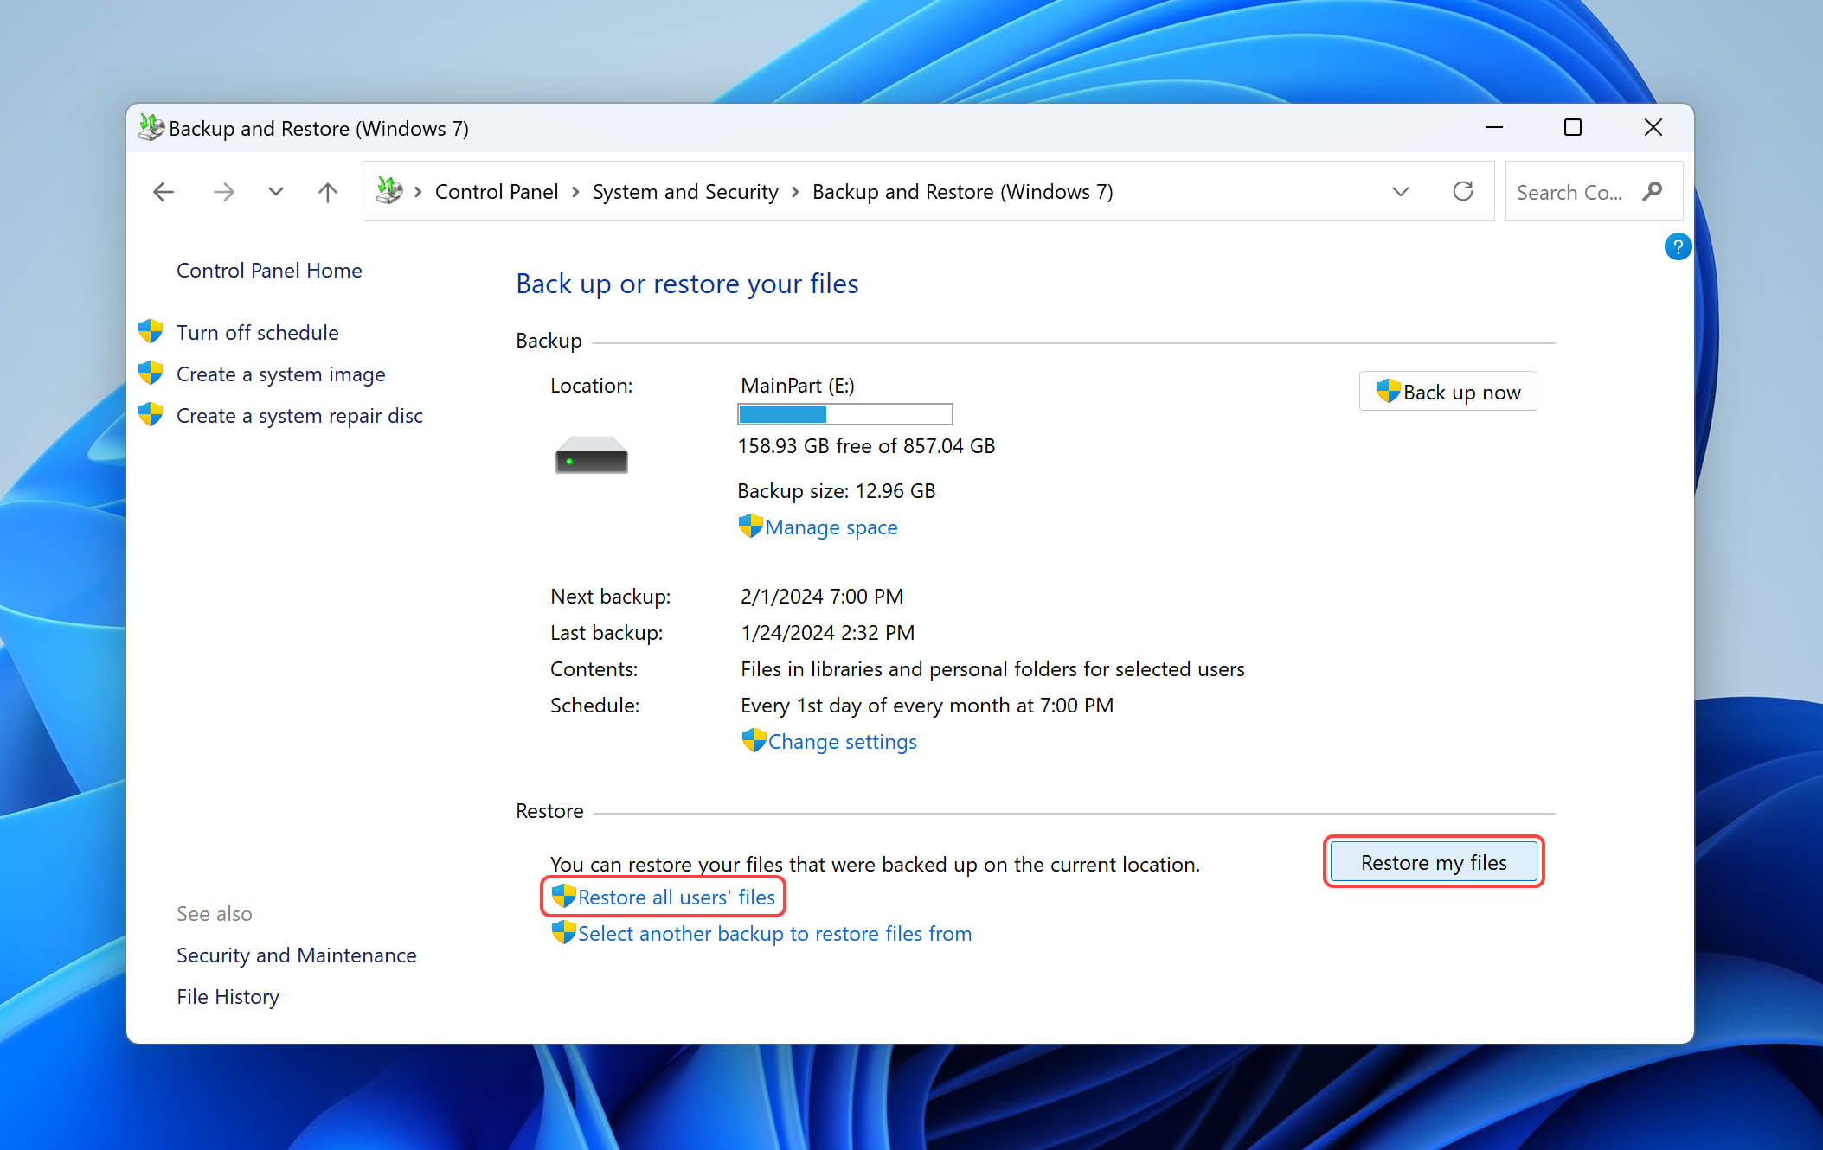The height and width of the screenshot is (1150, 1823).
Task: Click shield icon beside Restore all users' files
Action: click(563, 896)
